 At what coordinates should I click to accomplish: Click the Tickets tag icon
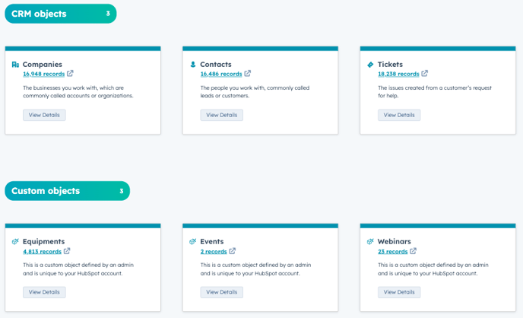coord(370,65)
